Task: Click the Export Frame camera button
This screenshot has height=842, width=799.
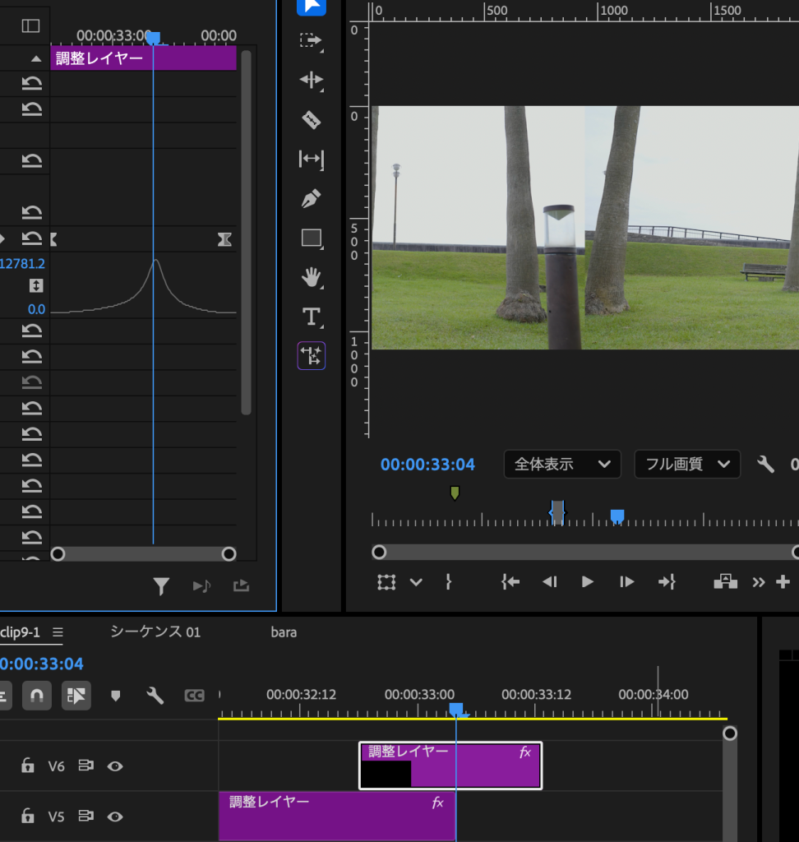Action: (725, 581)
